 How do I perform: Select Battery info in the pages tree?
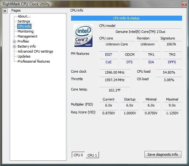[x=27, y=46]
